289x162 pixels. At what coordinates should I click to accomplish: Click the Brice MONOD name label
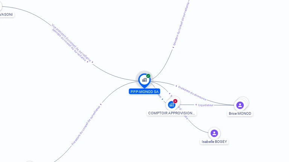pos(240,114)
